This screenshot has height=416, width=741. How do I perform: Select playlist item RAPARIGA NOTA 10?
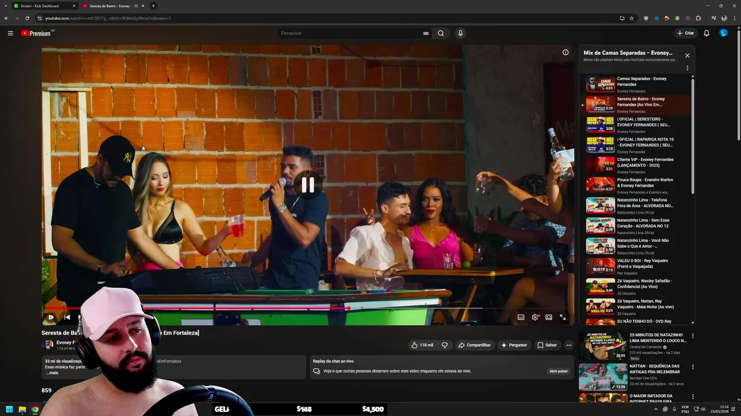[635, 145]
